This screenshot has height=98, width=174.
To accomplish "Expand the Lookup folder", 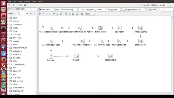I will [8, 41].
